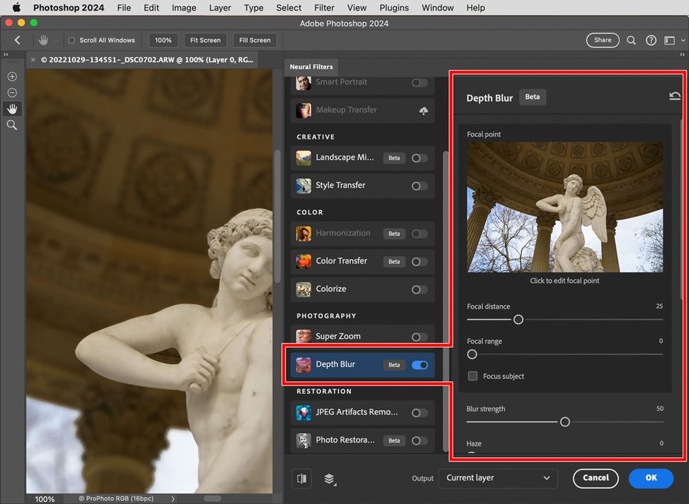Toggle the Super Zoom filter on
The width and height of the screenshot is (689, 504).
click(419, 337)
